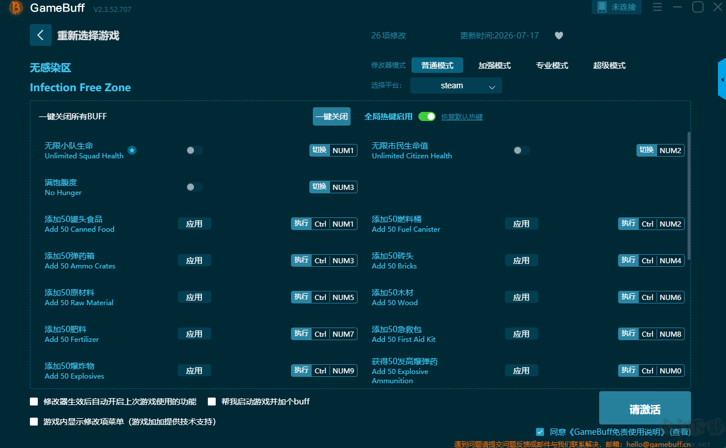This screenshot has height=448, width=726.
Task: Apply Add 50 Explosive Ammunition
Action: tap(522, 371)
